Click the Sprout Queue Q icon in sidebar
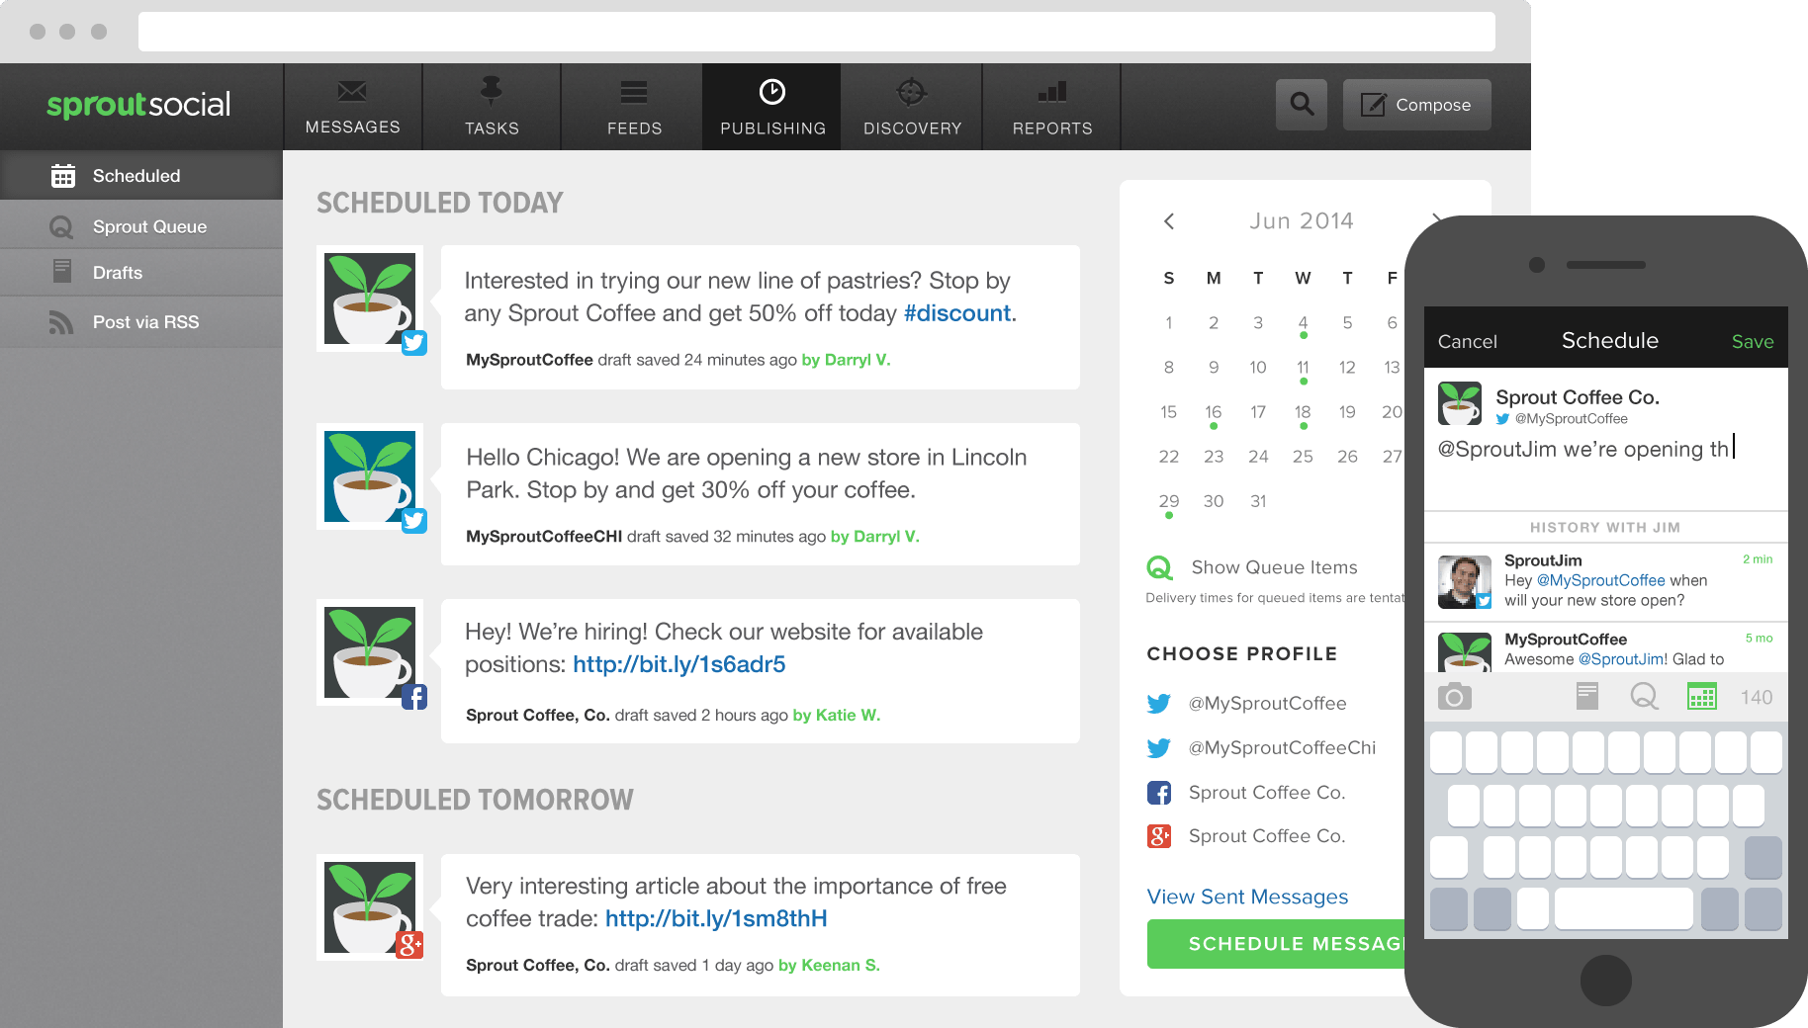Viewport: 1808px width, 1028px height. pos(61,227)
